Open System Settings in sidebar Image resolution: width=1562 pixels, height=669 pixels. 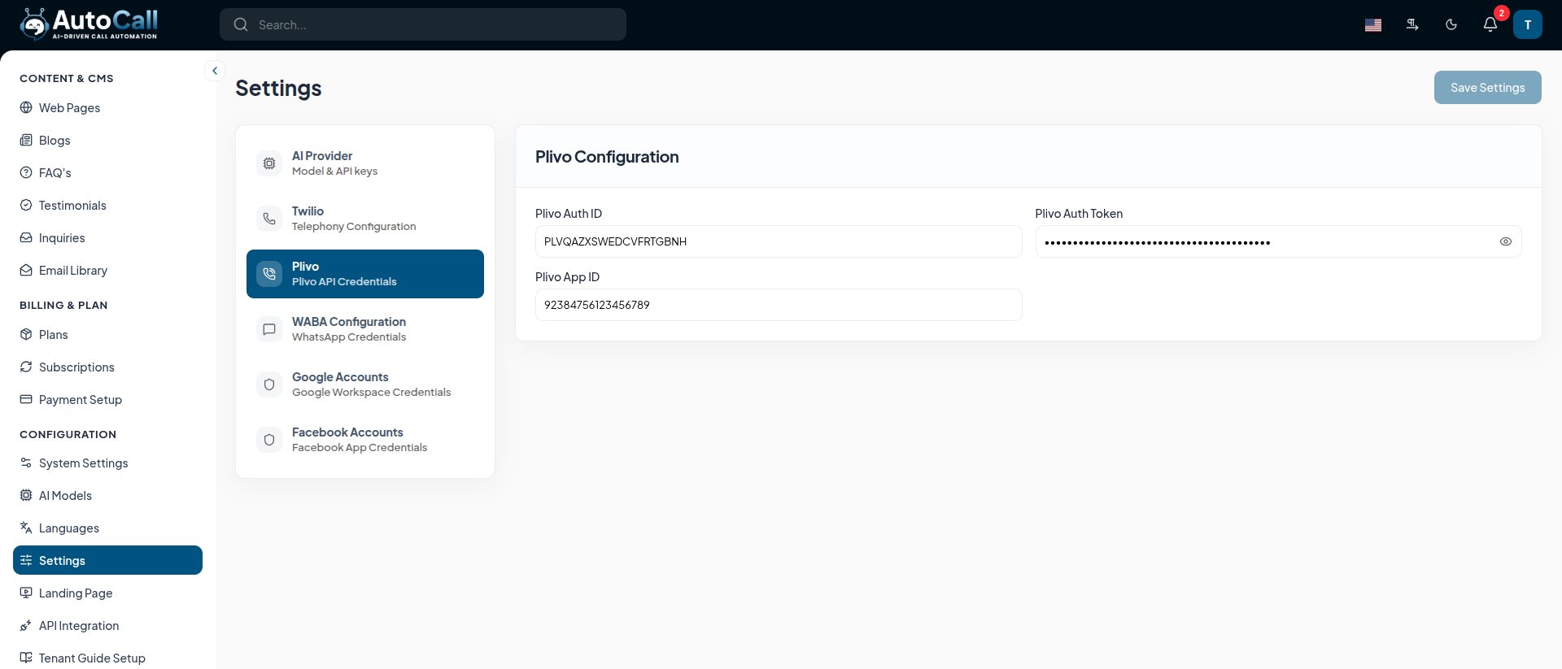[107, 463]
